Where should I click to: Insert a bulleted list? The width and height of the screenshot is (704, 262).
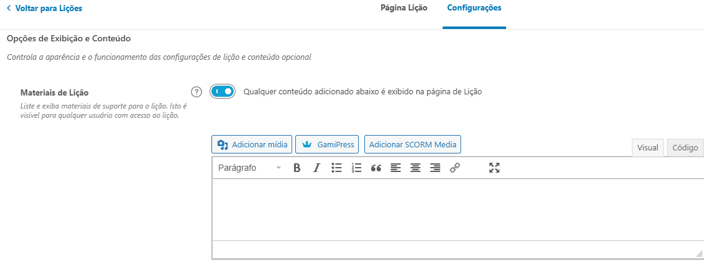coord(337,168)
